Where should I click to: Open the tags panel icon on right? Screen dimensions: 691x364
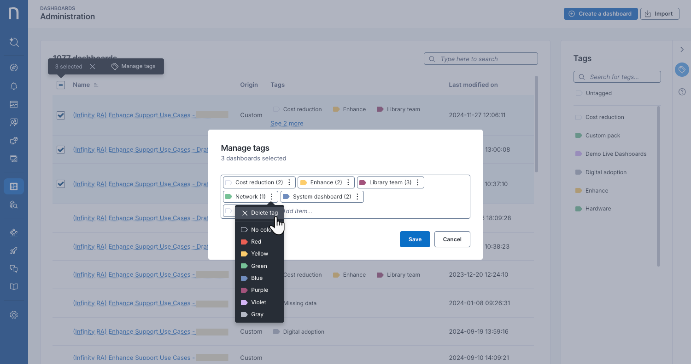point(682,69)
